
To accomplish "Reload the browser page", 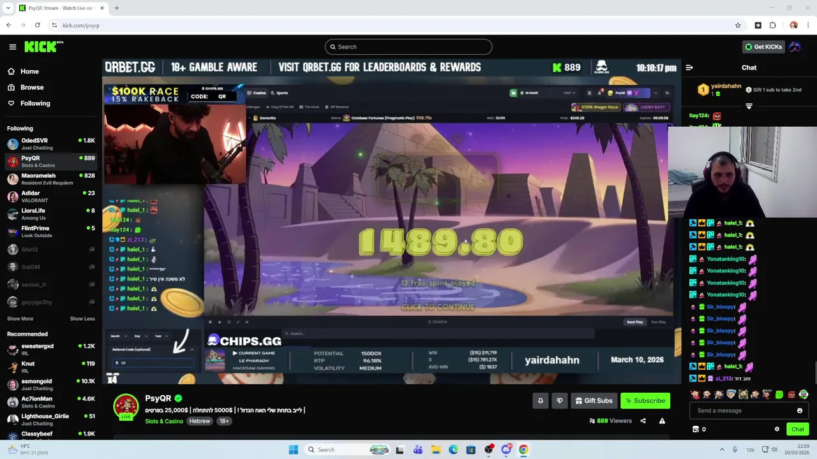I will pyautogui.click(x=38, y=25).
